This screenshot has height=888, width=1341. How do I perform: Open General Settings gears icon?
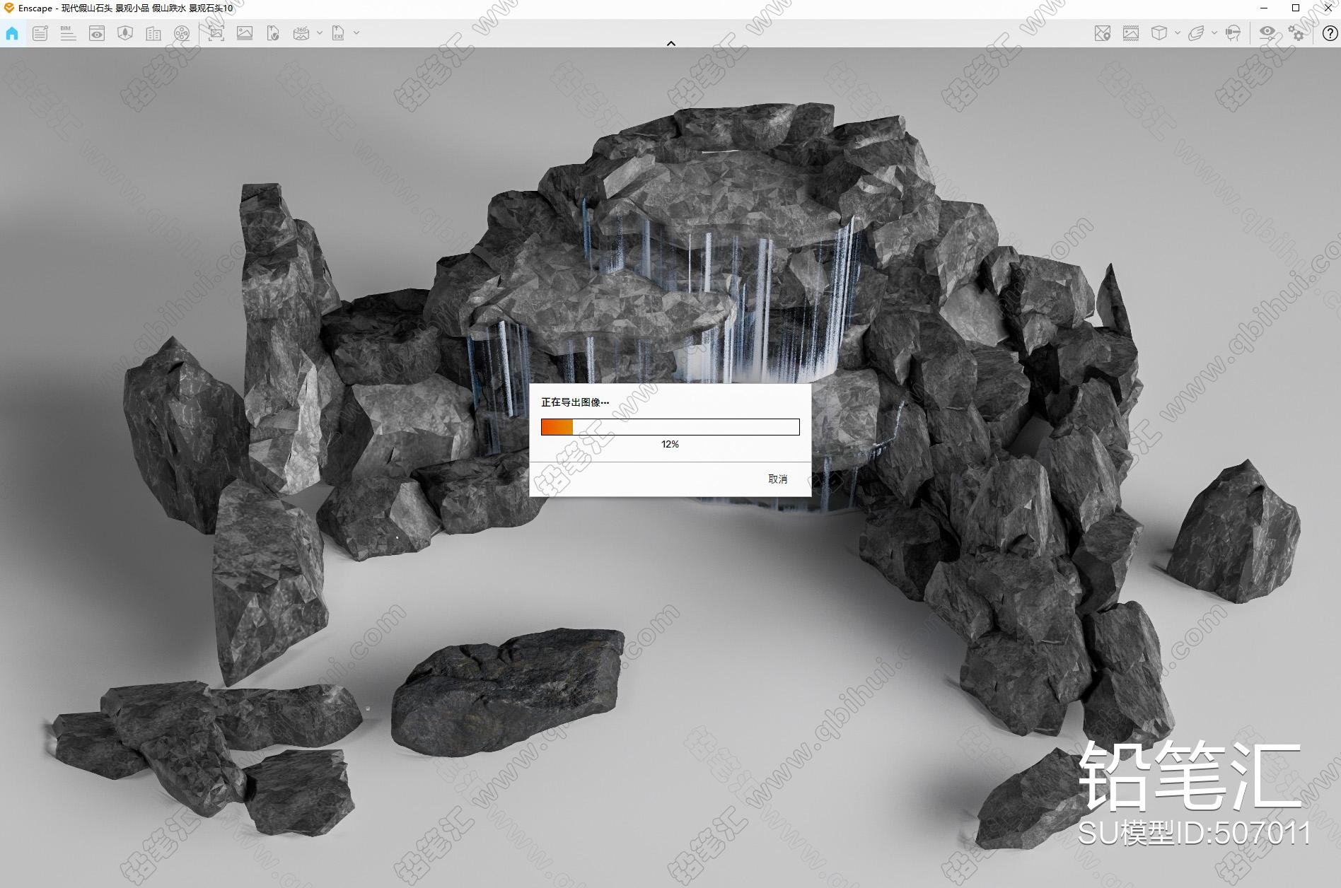1296,33
